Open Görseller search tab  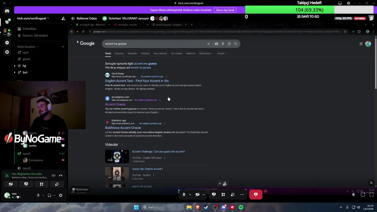click(132, 54)
